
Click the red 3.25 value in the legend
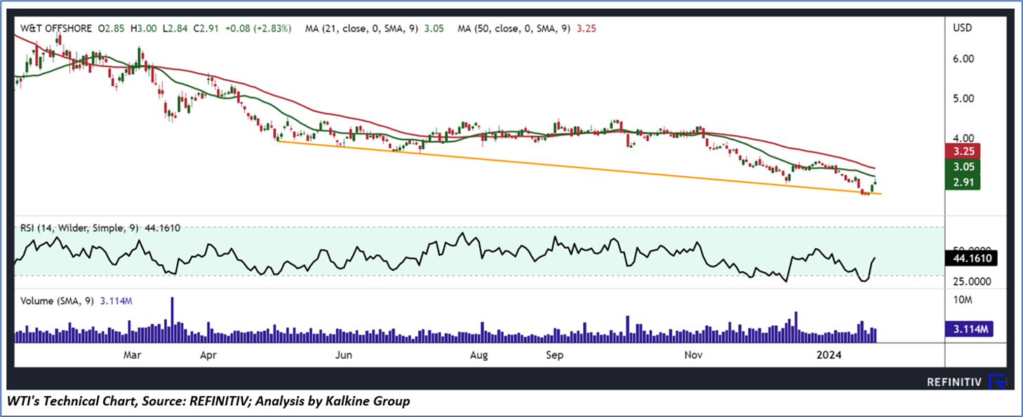pyautogui.click(x=587, y=29)
